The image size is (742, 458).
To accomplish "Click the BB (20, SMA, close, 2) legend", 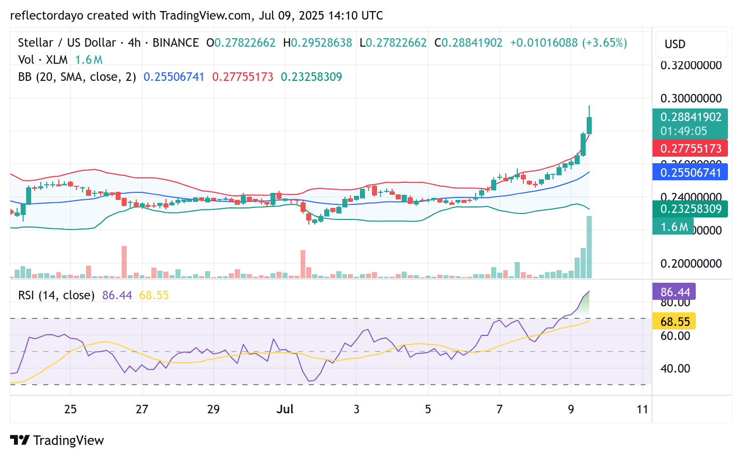I will 77,77.
